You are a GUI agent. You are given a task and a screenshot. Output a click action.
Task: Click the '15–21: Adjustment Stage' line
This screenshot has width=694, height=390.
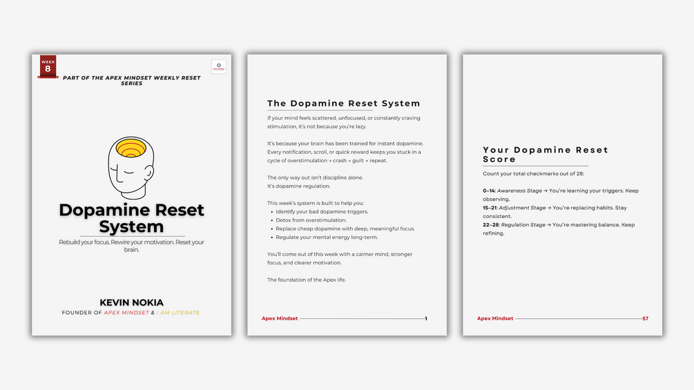coord(555,212)
